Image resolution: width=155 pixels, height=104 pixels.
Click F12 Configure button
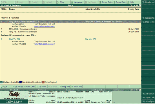(x=148, y=101)
